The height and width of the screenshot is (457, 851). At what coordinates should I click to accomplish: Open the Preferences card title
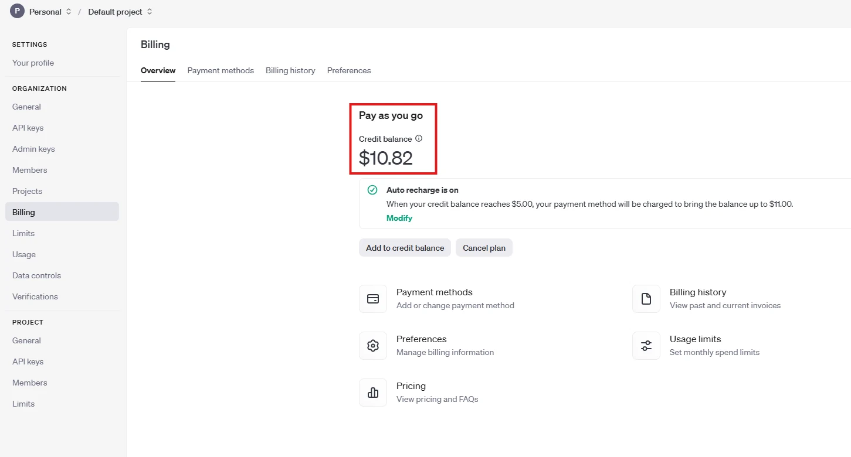pyautogui.click(x=421, y=339)
